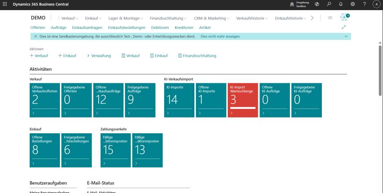The width and height of the screenshot is (383, 193).
Task: Expand the Lager & Montage menu
Action: 125,18
